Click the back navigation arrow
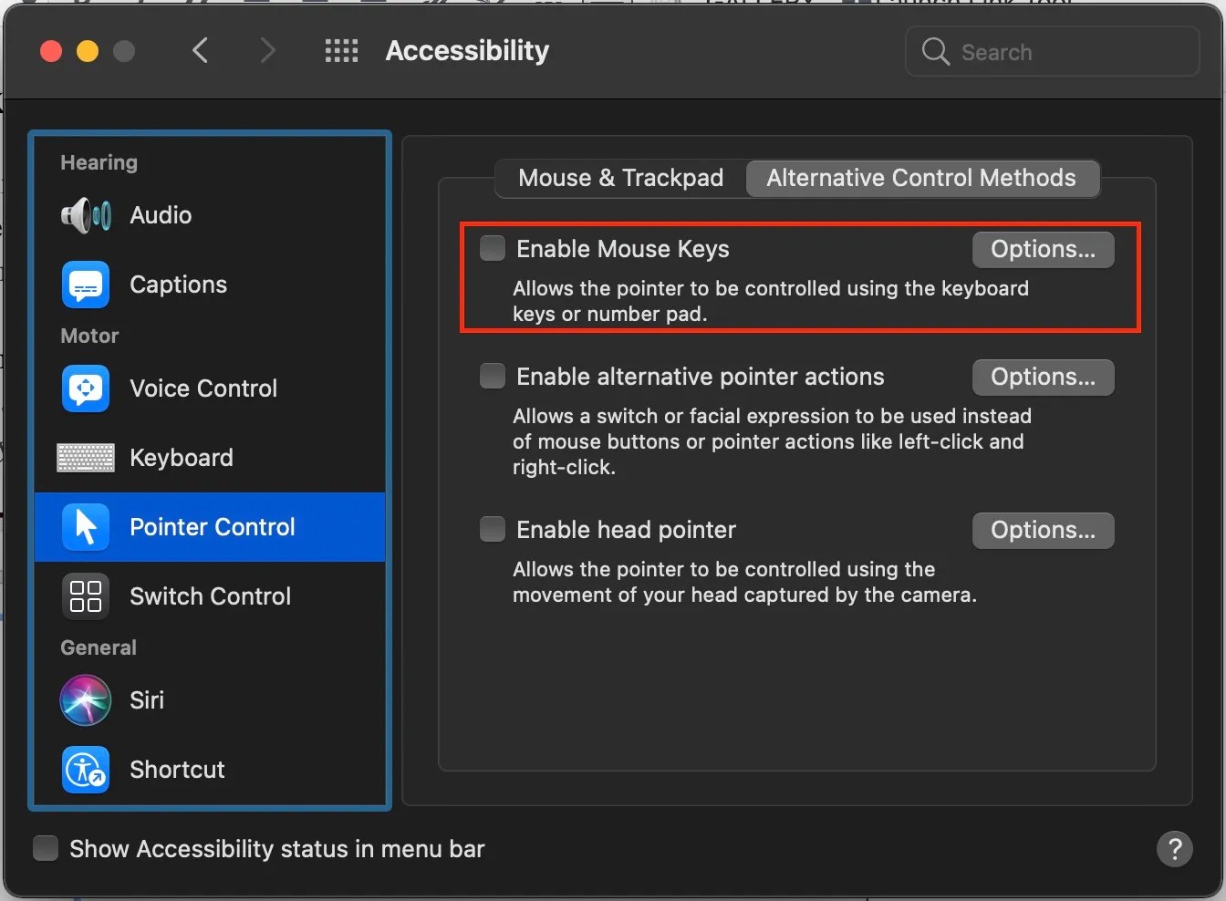The width and height of the screenshot is (1226, 901). [201, 50]
